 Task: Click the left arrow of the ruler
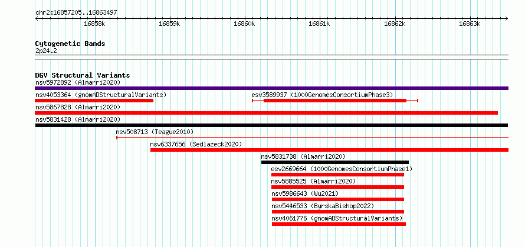(37, 18)
